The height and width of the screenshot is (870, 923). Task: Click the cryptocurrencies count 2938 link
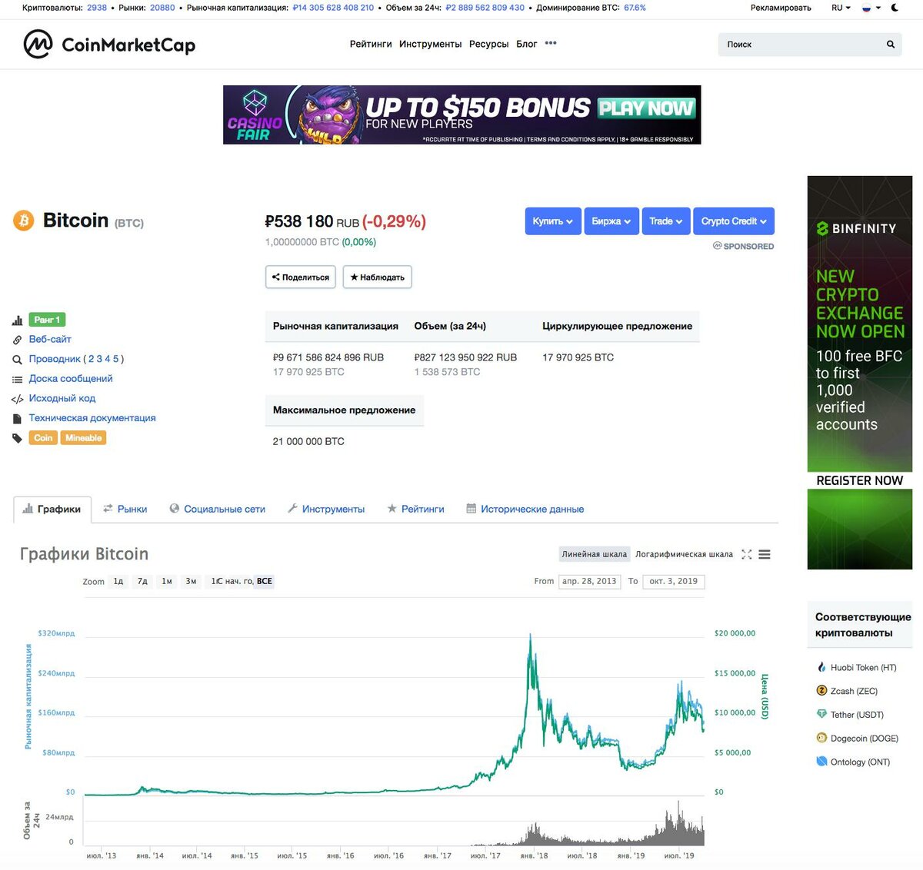click(x=97, y=8)
